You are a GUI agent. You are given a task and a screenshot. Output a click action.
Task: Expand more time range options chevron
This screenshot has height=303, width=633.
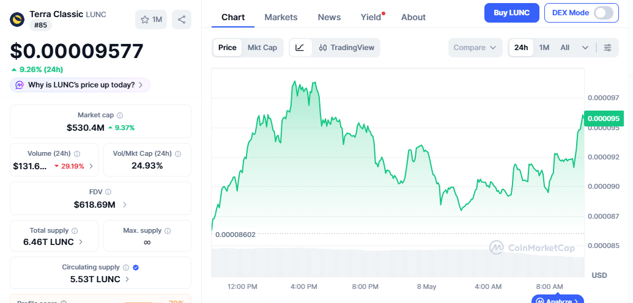click(x=585, y=48)
